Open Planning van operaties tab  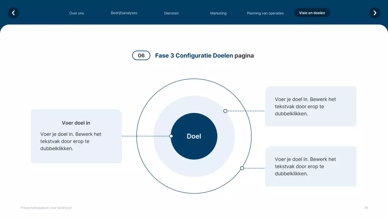(x=265, y=13)
